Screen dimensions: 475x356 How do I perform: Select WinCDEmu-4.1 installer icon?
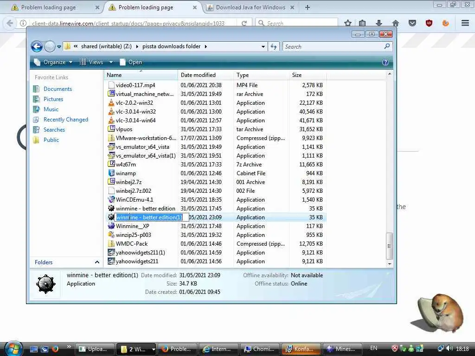111,200
